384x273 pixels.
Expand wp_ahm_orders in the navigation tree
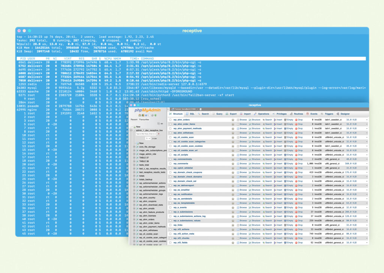(134, 220)
